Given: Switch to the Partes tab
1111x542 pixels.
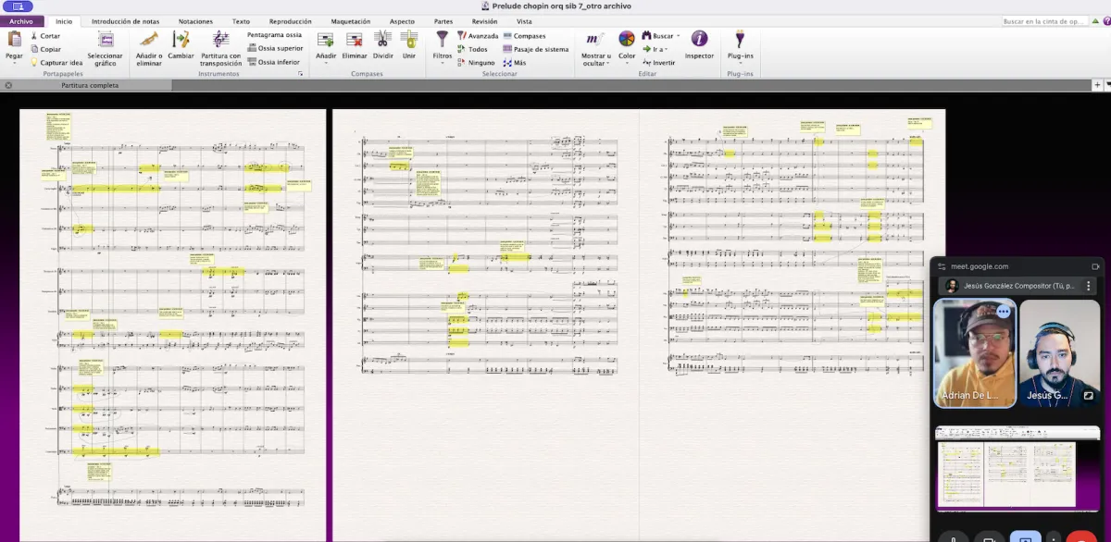Looking at the screenshot, I should [x=443, y=20].
